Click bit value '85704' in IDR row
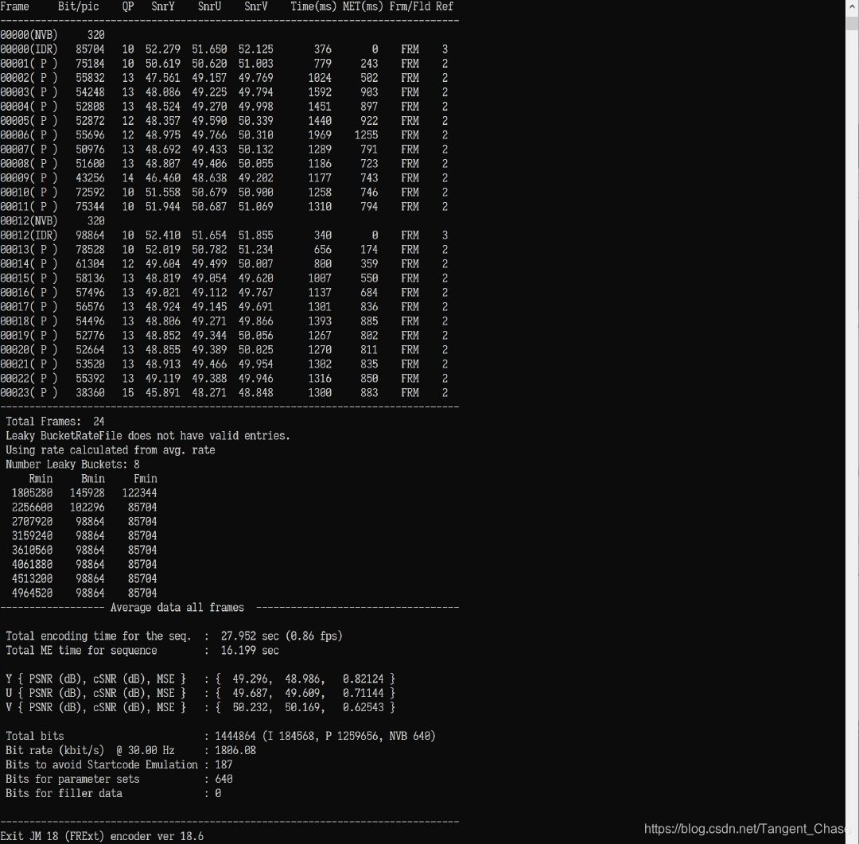859x844 pixels. (x=90, y=49)
